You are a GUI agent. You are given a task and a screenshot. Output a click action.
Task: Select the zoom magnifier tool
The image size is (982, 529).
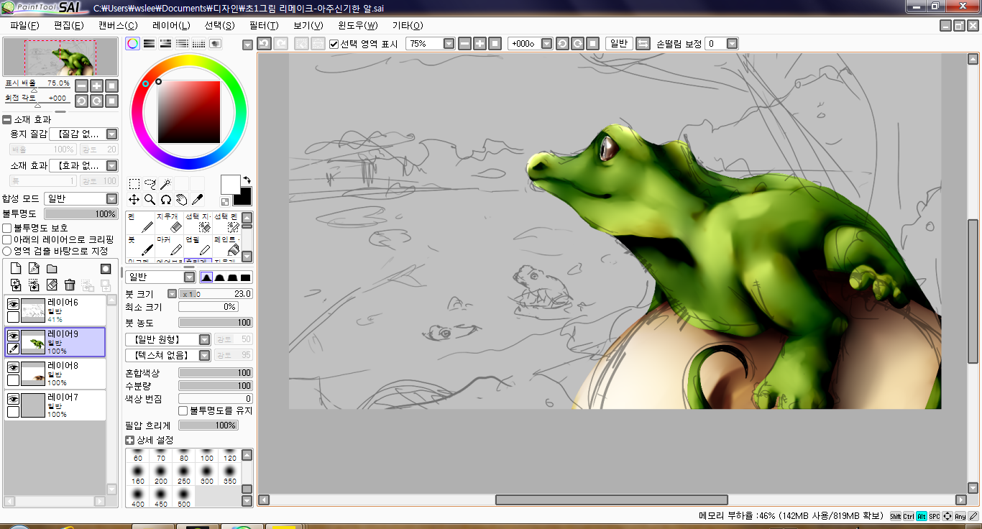pos(150,200)
